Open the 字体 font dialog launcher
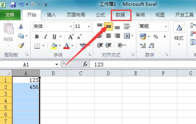 (x=89, y=55)
